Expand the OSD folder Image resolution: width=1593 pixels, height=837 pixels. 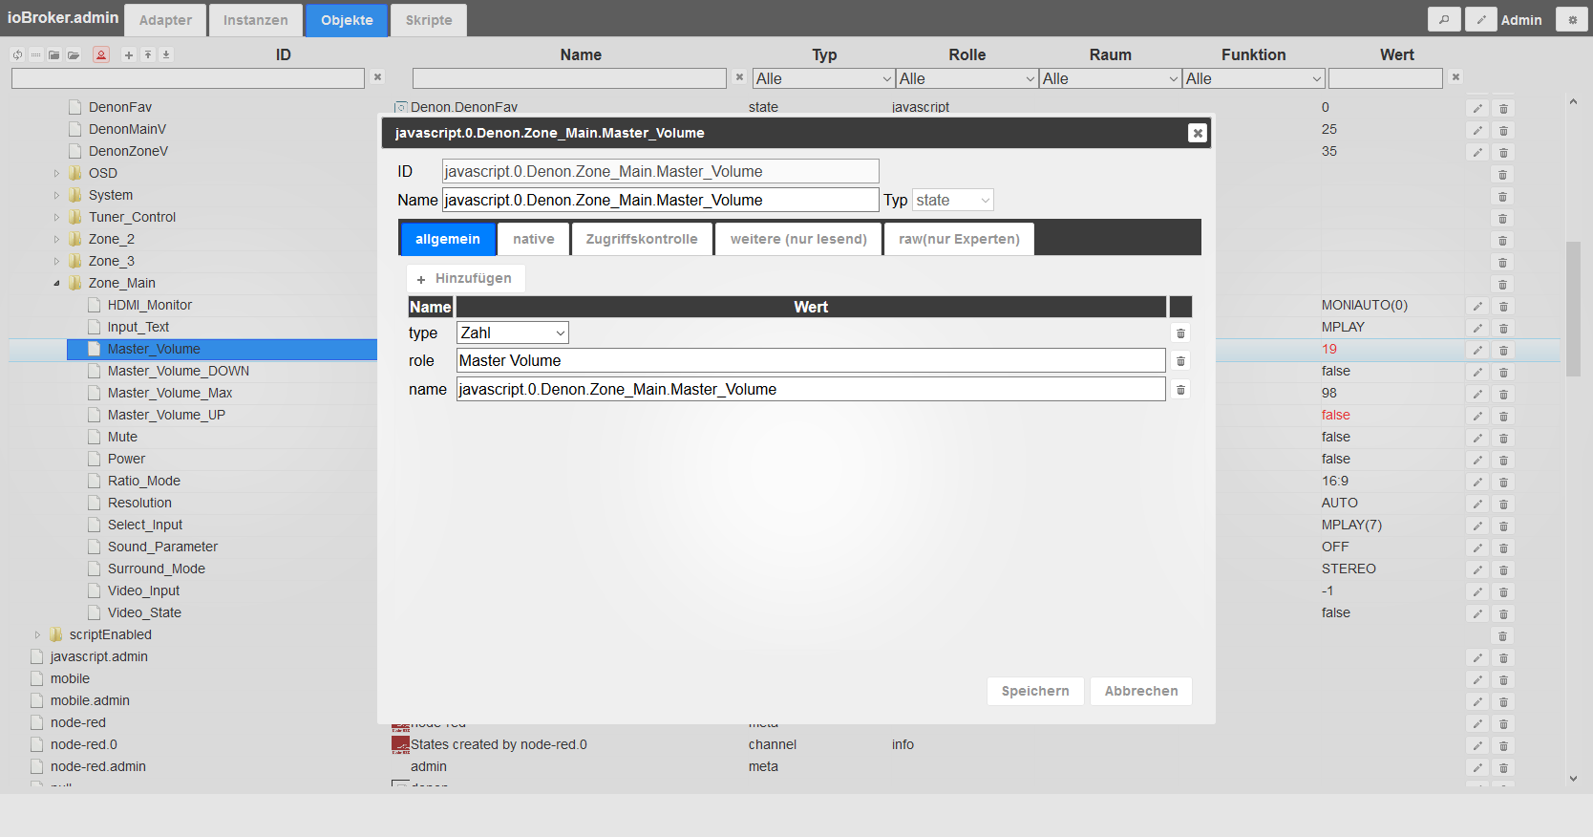pos(56,174)
